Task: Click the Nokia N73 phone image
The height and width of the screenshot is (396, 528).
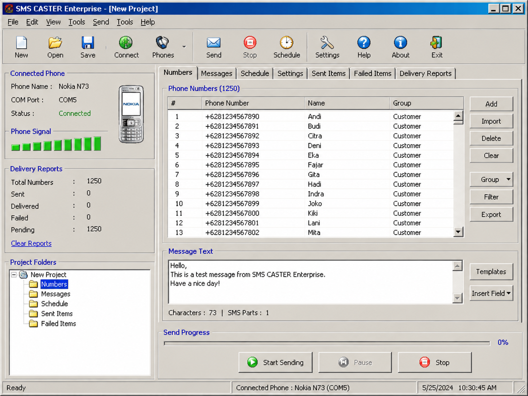Action: (x=131, y=114)
